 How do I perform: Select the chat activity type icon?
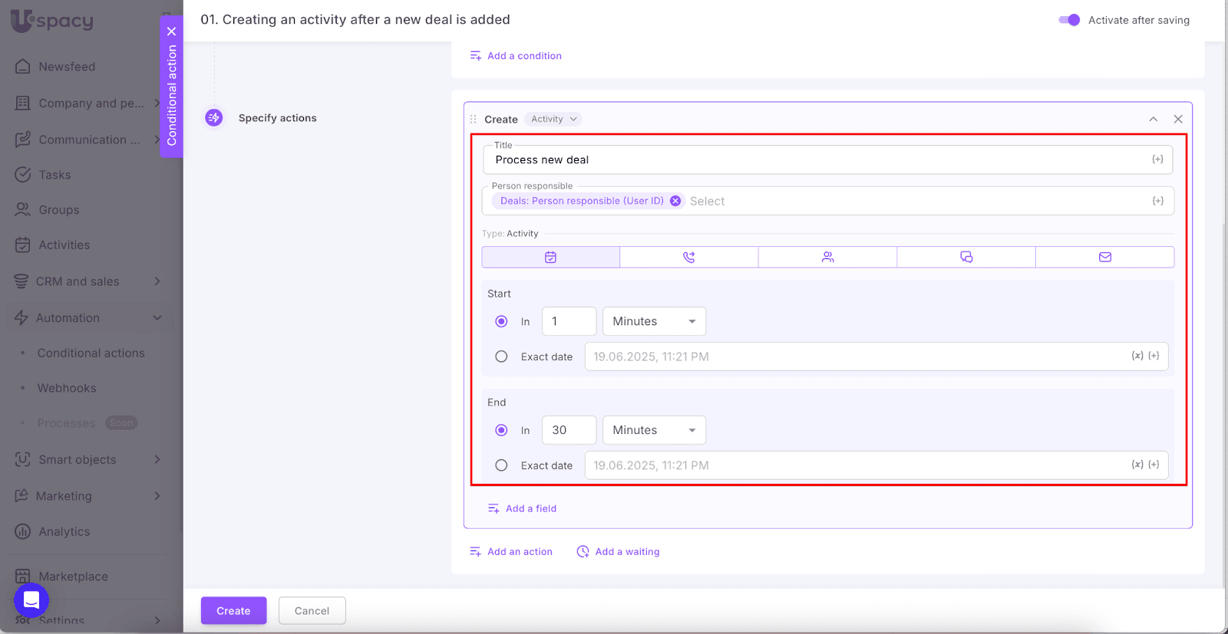[x=966, y=258]
